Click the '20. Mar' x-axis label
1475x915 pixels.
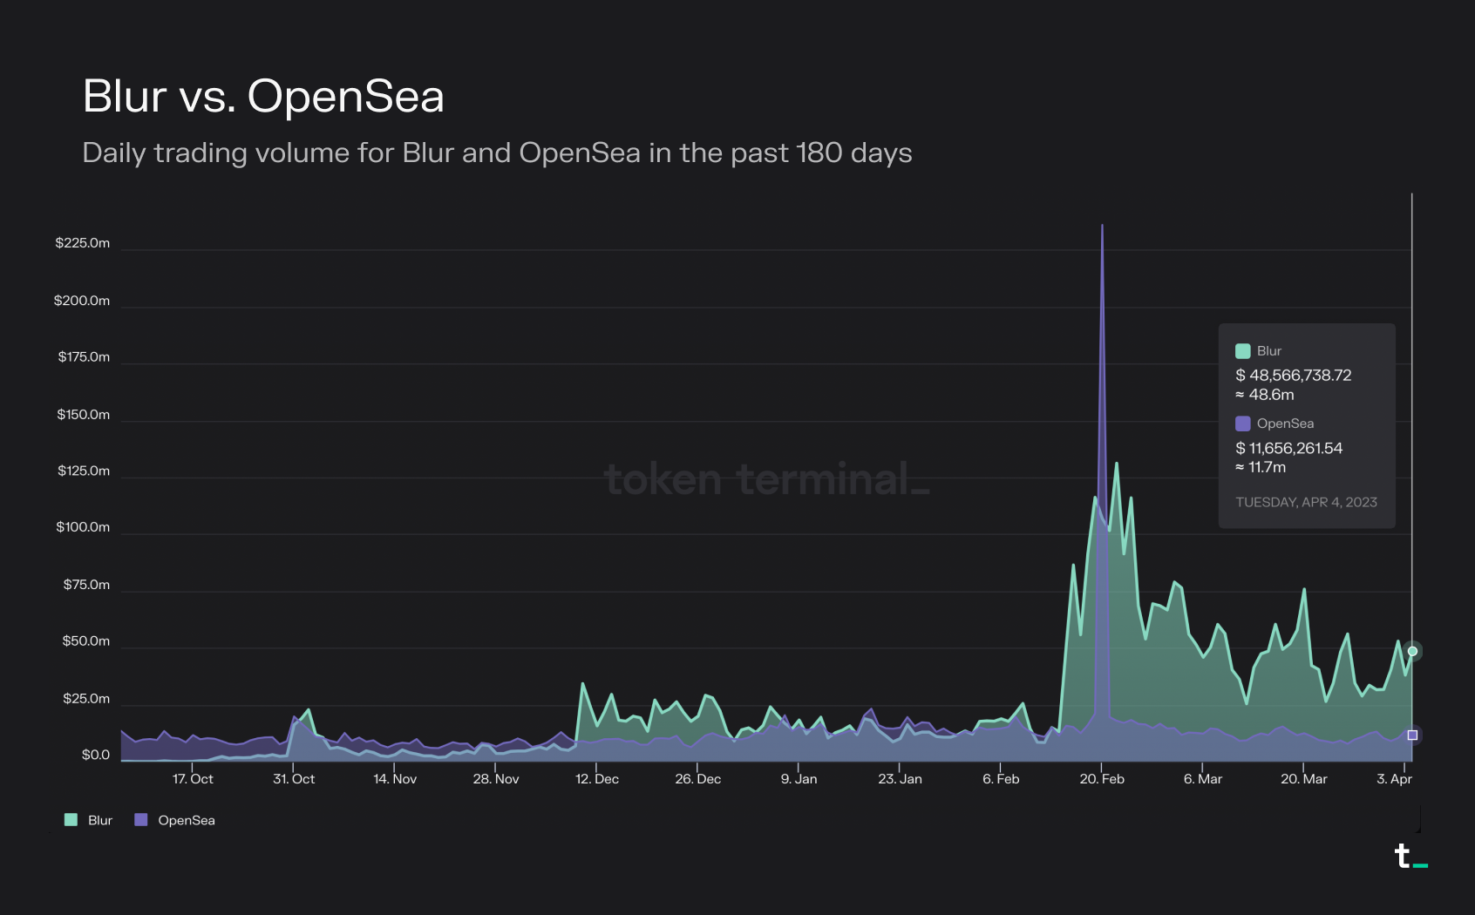1304,779
